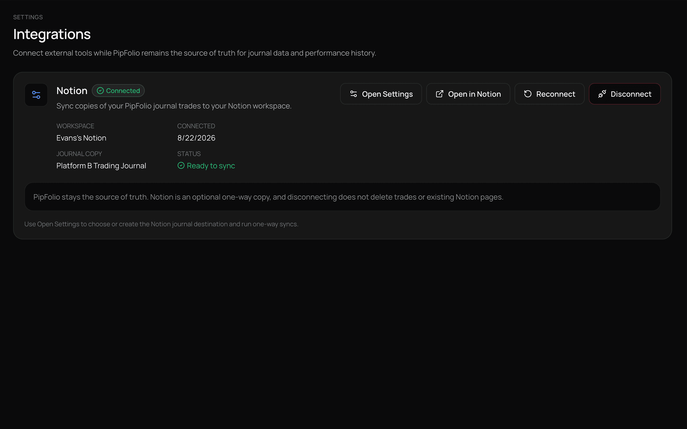Click the Notion integration title

[x=72, y=91]
